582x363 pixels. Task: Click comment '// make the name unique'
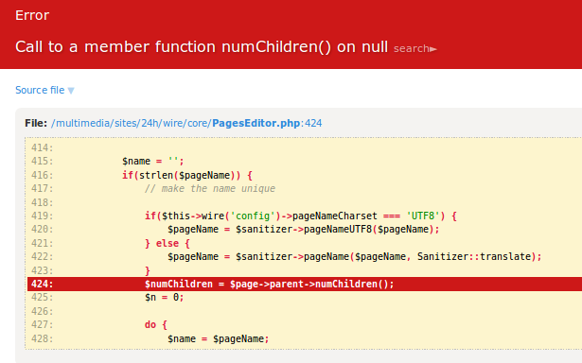pyautogui.click(x=210, y=189)
